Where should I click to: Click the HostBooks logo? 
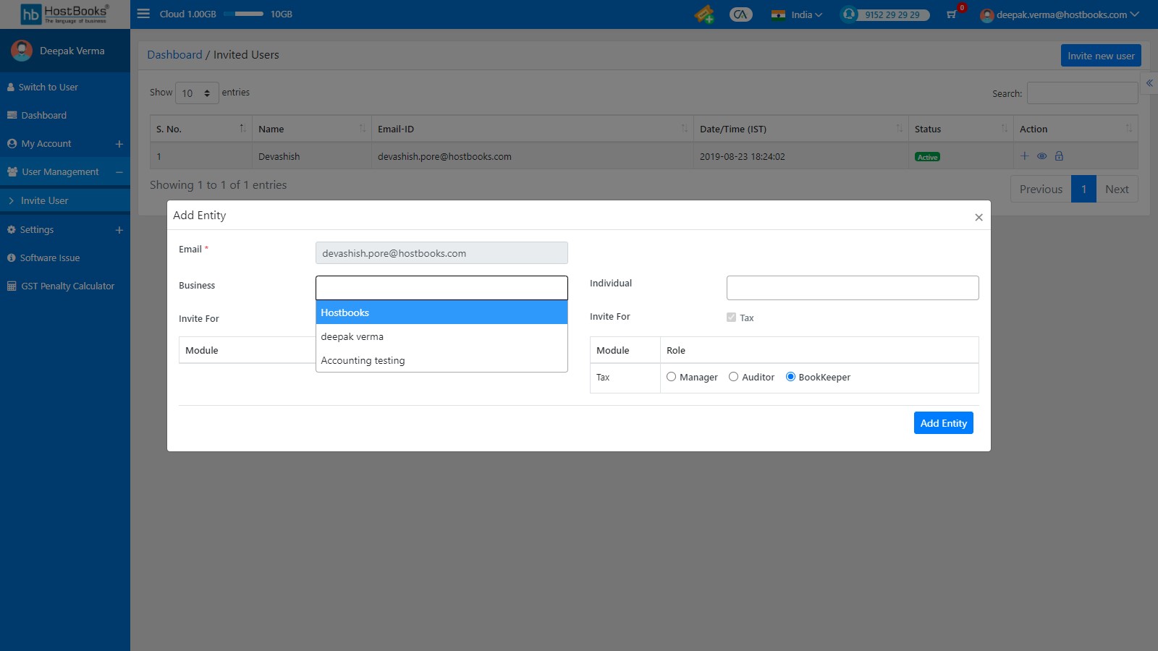[64, 14]
